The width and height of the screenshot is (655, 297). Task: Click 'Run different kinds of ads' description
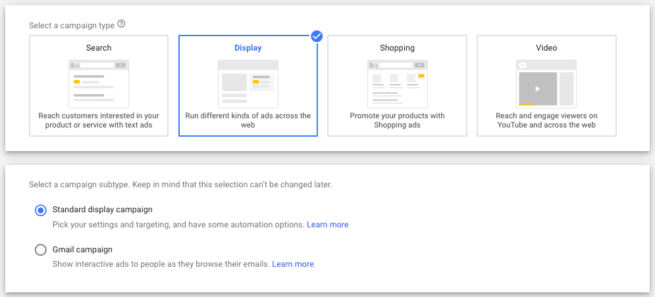point(248,120)
